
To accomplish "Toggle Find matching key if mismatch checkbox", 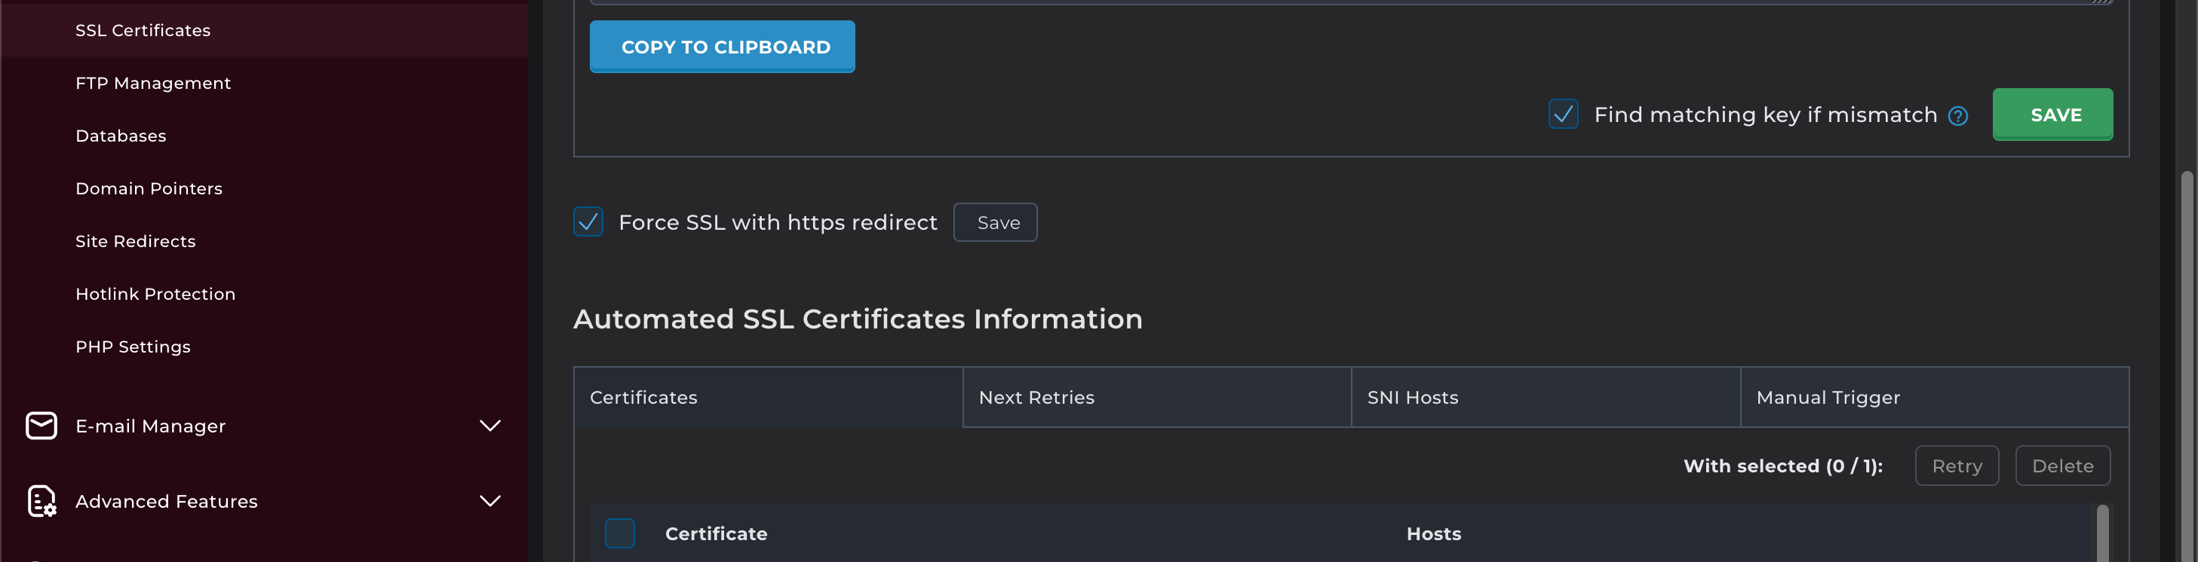I will point(1562,115).
